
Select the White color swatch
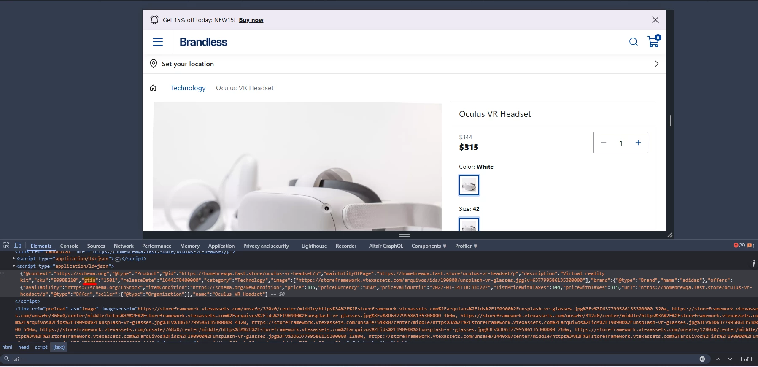469,185
